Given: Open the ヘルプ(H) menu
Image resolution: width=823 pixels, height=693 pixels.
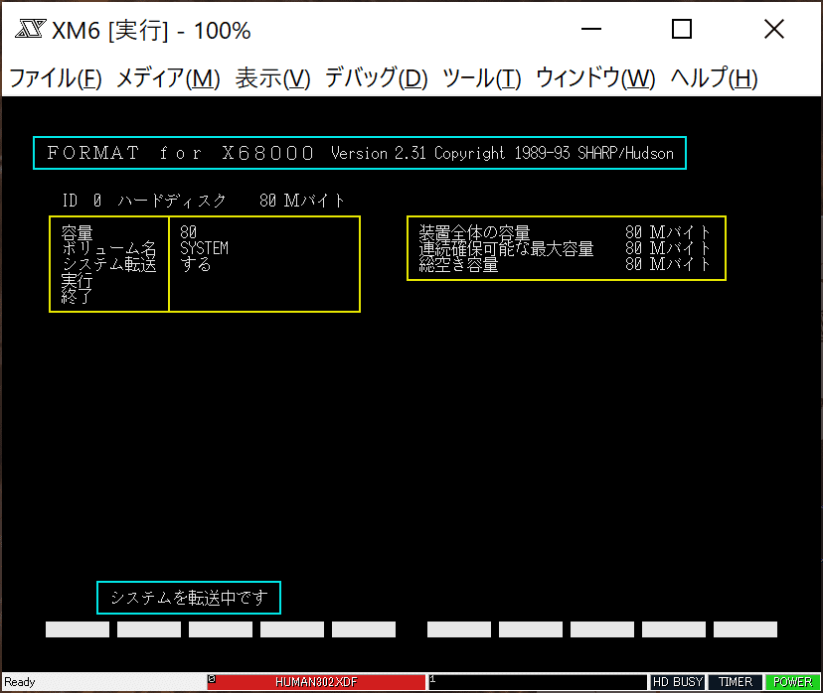Looking at the screenshot, I should (x=715, y=78).
